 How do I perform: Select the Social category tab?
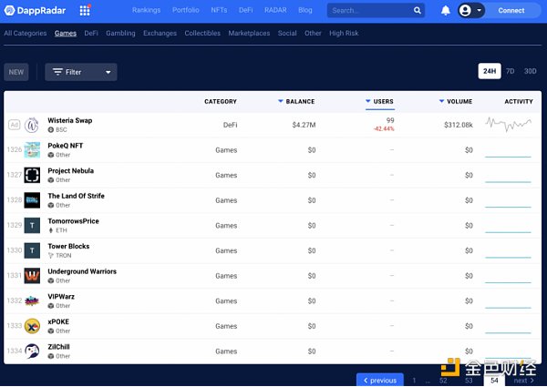coord(287,33)
